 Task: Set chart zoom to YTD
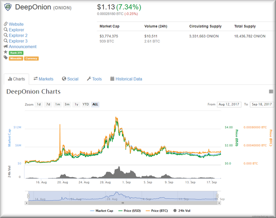[86, 104]
